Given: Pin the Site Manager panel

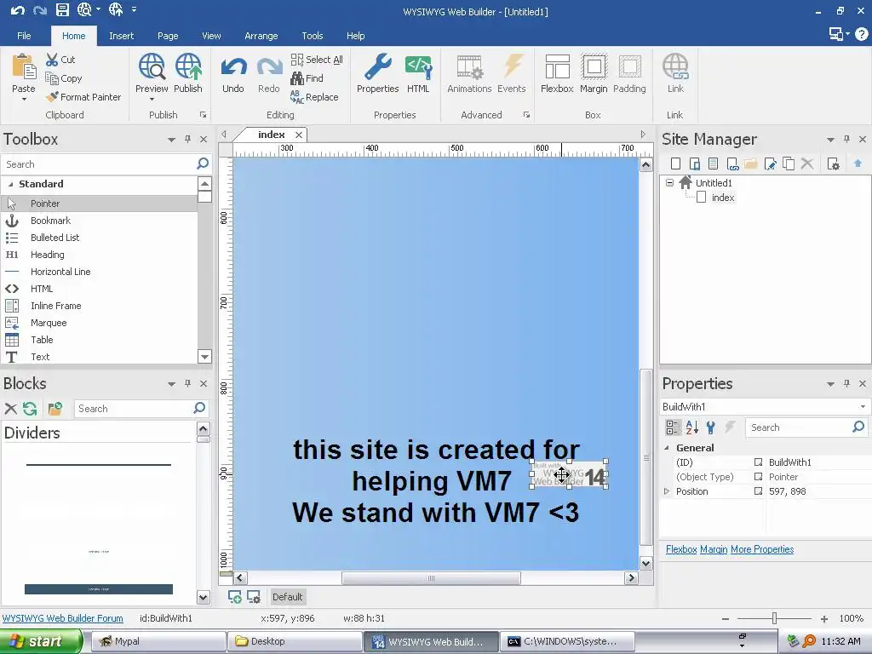Looking at the screenshot, I should pos(846,139).
